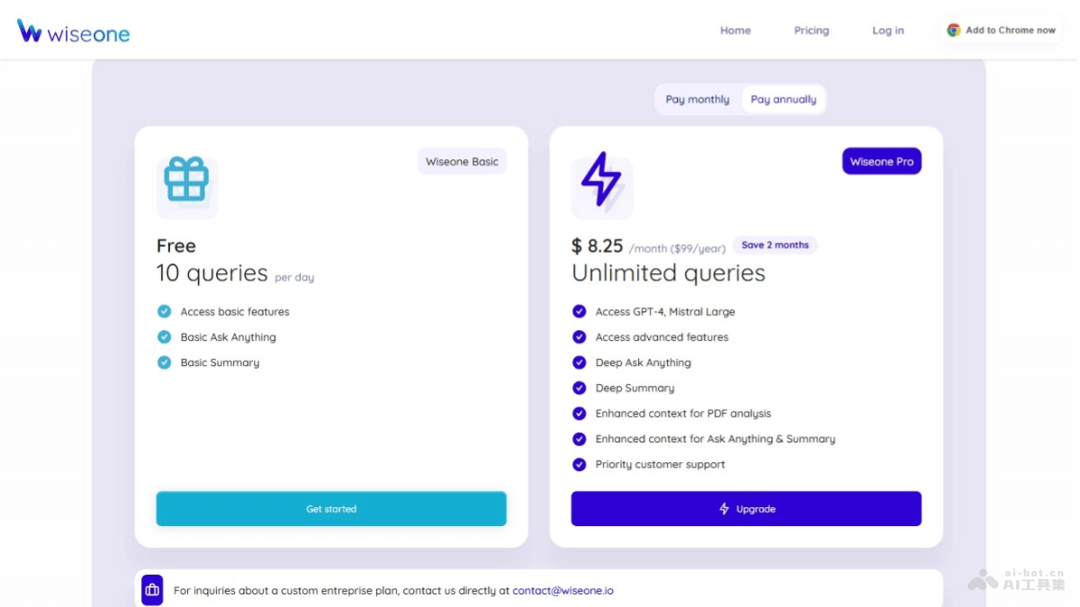
Task: Click the Wiseone Basic plan badge
Action: point(462,162)
